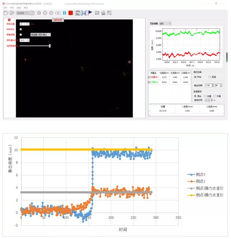
Task: Click the framed image capture-region icon
Action: [84, 13]
